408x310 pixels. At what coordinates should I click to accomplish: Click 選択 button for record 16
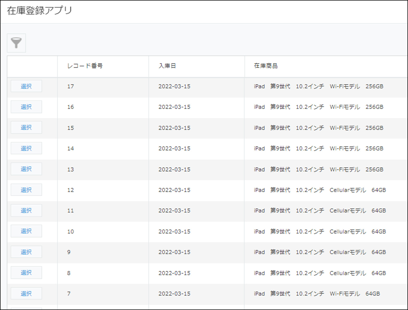click(26, 107)
